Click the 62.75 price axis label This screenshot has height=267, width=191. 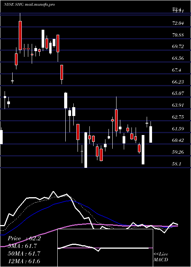click(178, 117)
